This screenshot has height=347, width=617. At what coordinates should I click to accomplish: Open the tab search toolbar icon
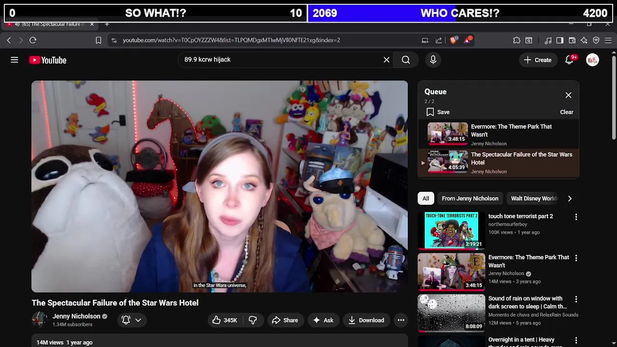click(x=529, y=40)
